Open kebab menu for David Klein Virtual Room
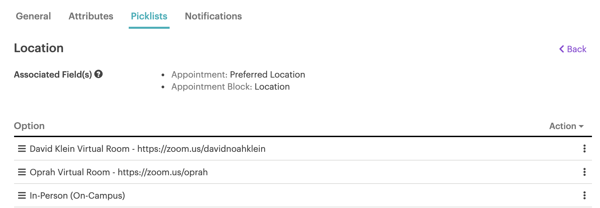Image resolution: width=600 pixels, height=208 pixels. pyautogui.click(x=584, y=149)
